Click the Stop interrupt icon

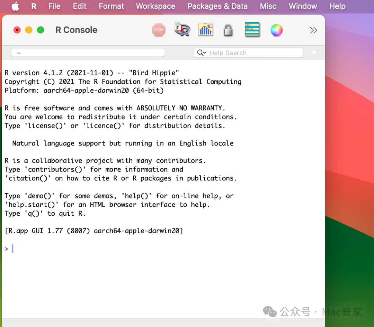(159, 30)
